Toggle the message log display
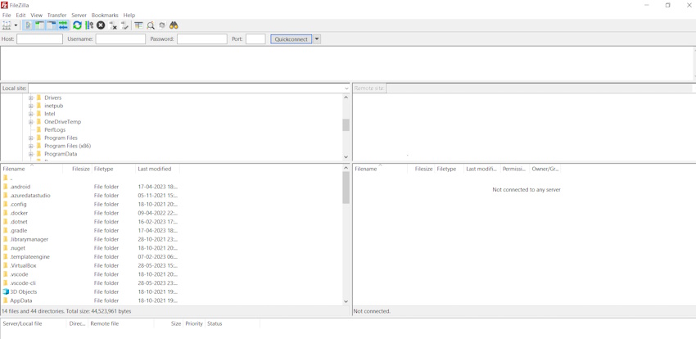 point(29,25)
